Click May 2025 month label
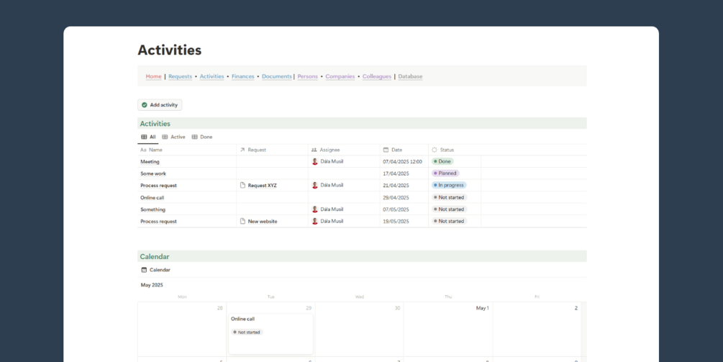This screenshot has width=723, height=362. tap(152, 285)
